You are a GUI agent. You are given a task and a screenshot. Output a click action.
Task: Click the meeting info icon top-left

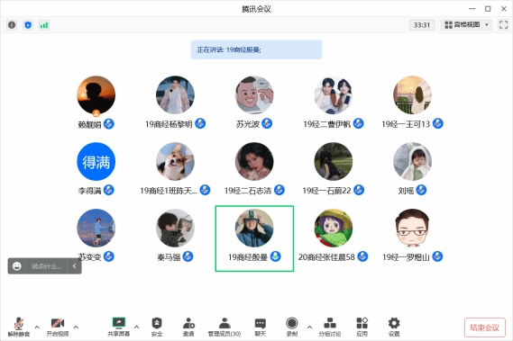tap(12, 25)
